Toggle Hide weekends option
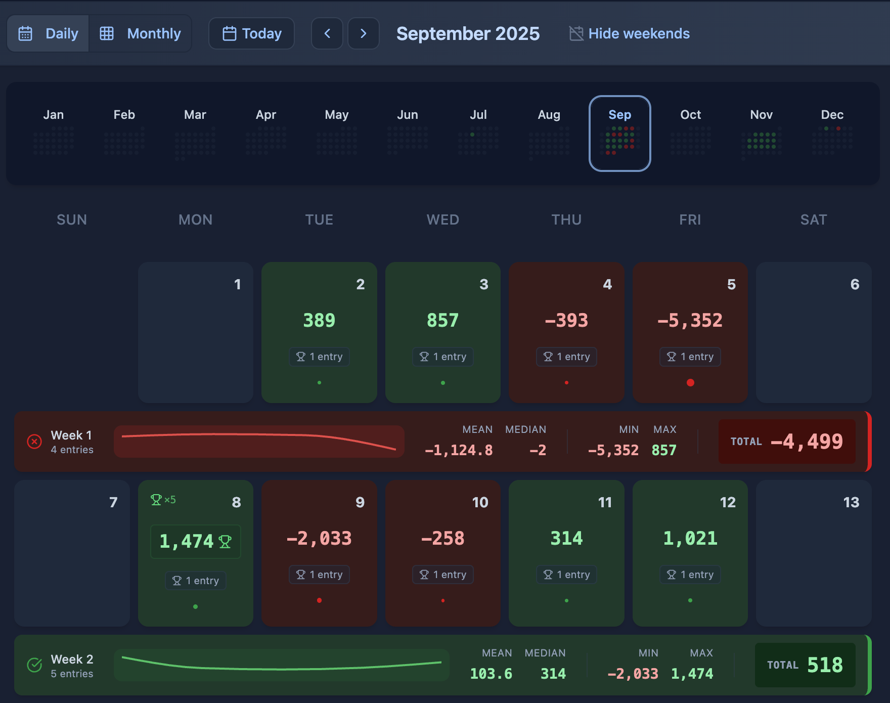The width and height of the screenshot is (890, 703). (629, 33)
